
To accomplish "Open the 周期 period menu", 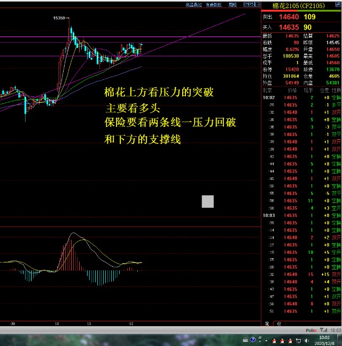I will pos(232,4).
